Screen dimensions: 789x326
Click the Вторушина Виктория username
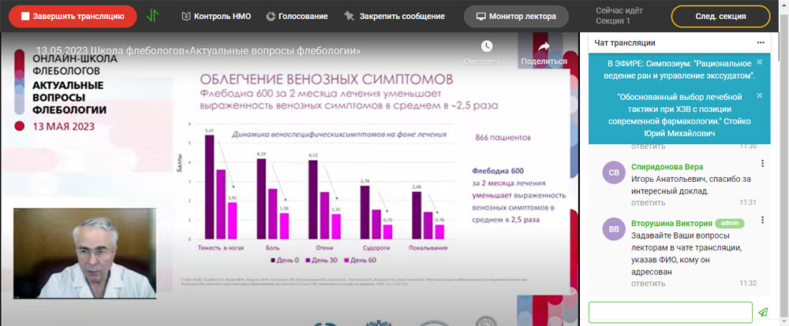tap(671, 224)
